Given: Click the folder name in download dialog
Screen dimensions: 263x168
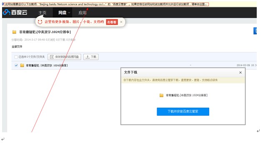Looking at the screenshot, I should click(187, 95).
